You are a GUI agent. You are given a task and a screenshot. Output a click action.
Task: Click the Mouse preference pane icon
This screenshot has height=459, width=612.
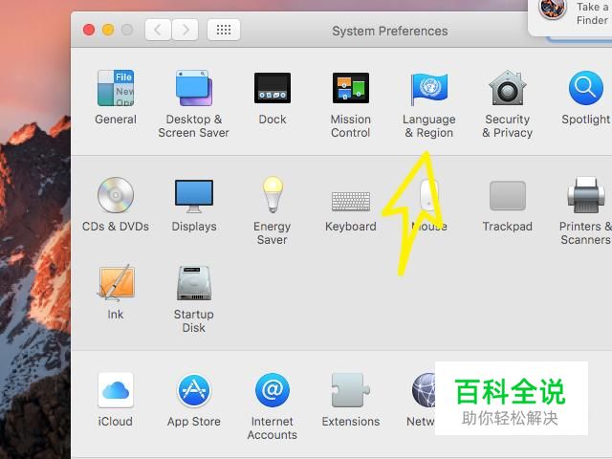429,195
